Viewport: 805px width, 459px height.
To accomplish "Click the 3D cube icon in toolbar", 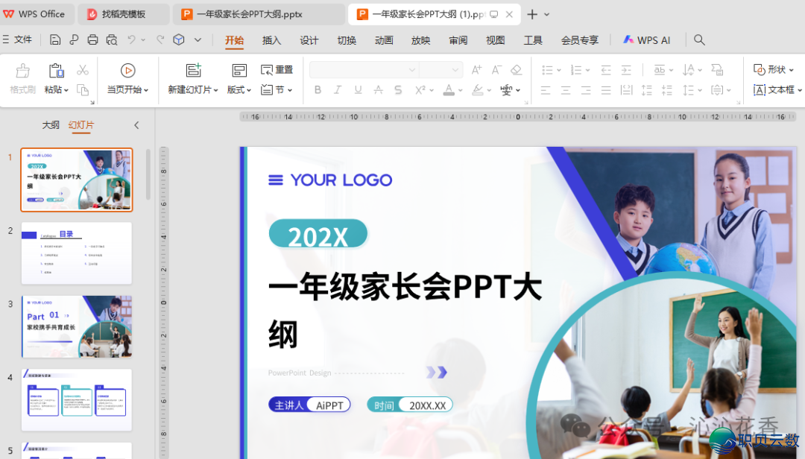I will coord(179,39).
